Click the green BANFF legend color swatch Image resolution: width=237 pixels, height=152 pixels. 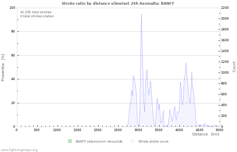70,141
